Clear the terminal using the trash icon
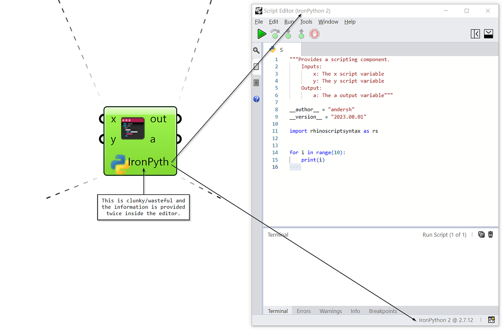The height and width of the screenshot is (330, 502). pyautogui.click(x=490, y=234)
